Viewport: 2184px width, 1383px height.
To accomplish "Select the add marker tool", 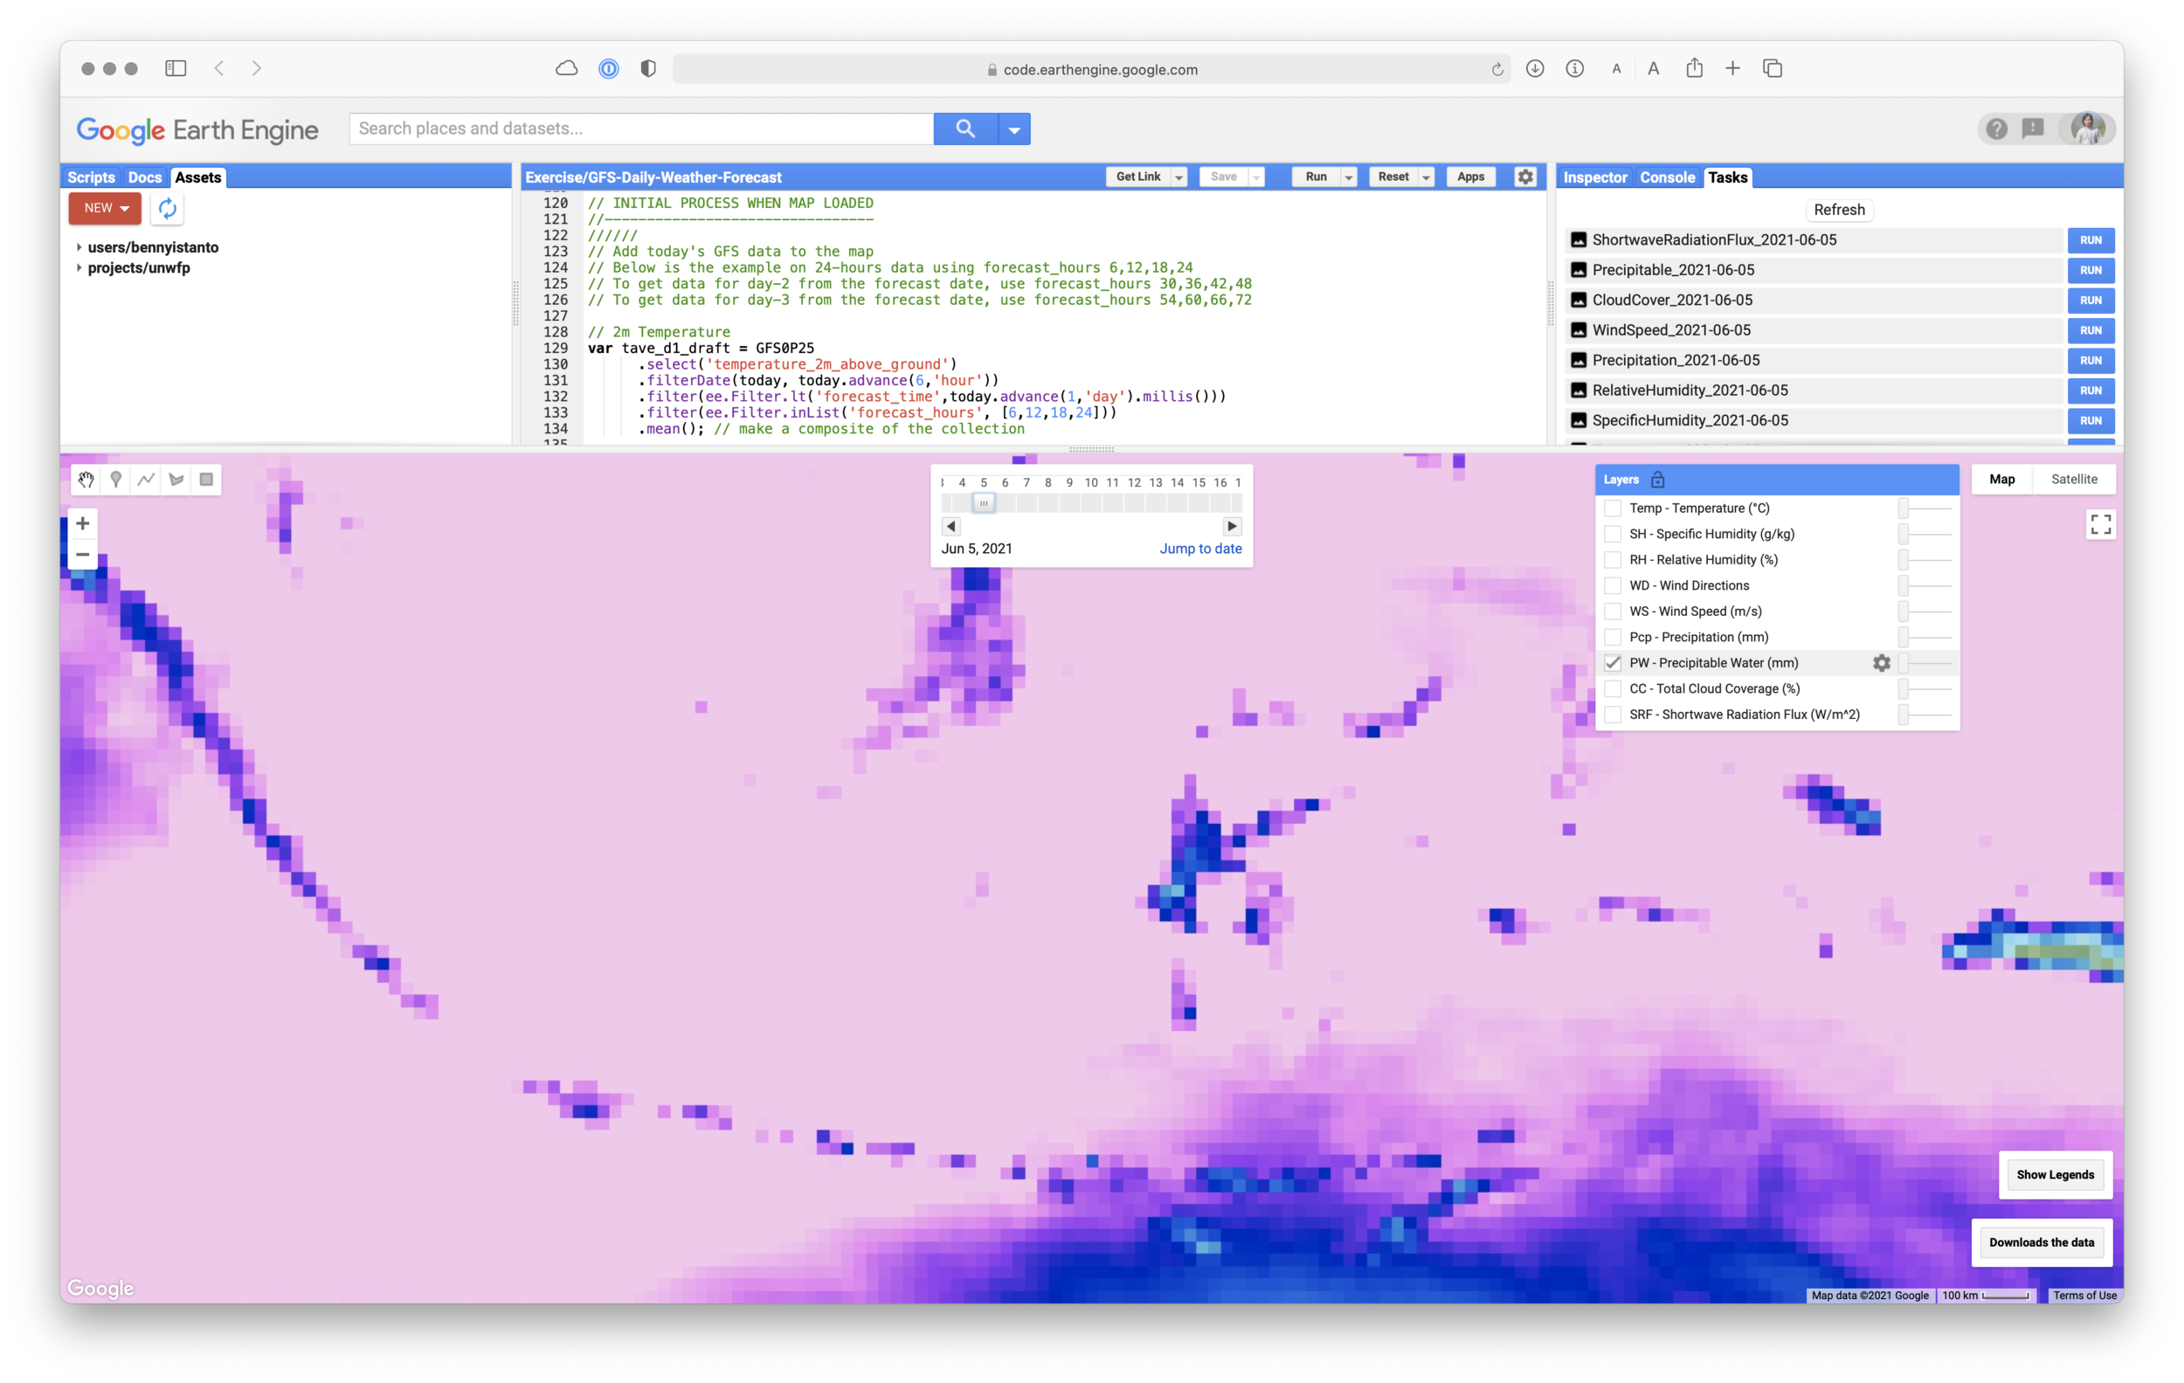I will (116, 480).
